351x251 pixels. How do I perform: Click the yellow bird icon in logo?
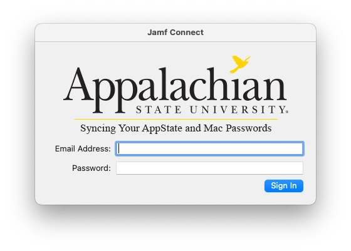click(239, 64)
